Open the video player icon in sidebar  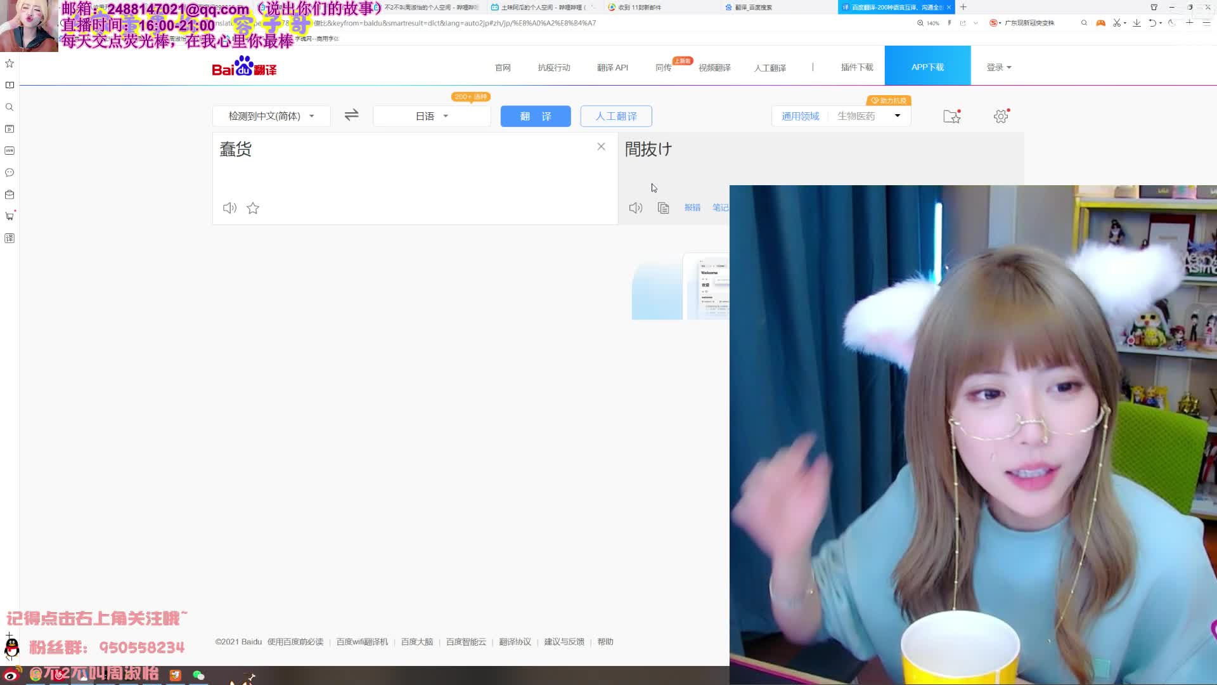point(10,129)
